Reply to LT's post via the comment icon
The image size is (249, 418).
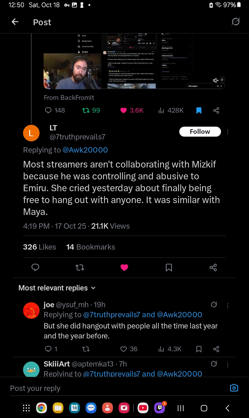35,267
